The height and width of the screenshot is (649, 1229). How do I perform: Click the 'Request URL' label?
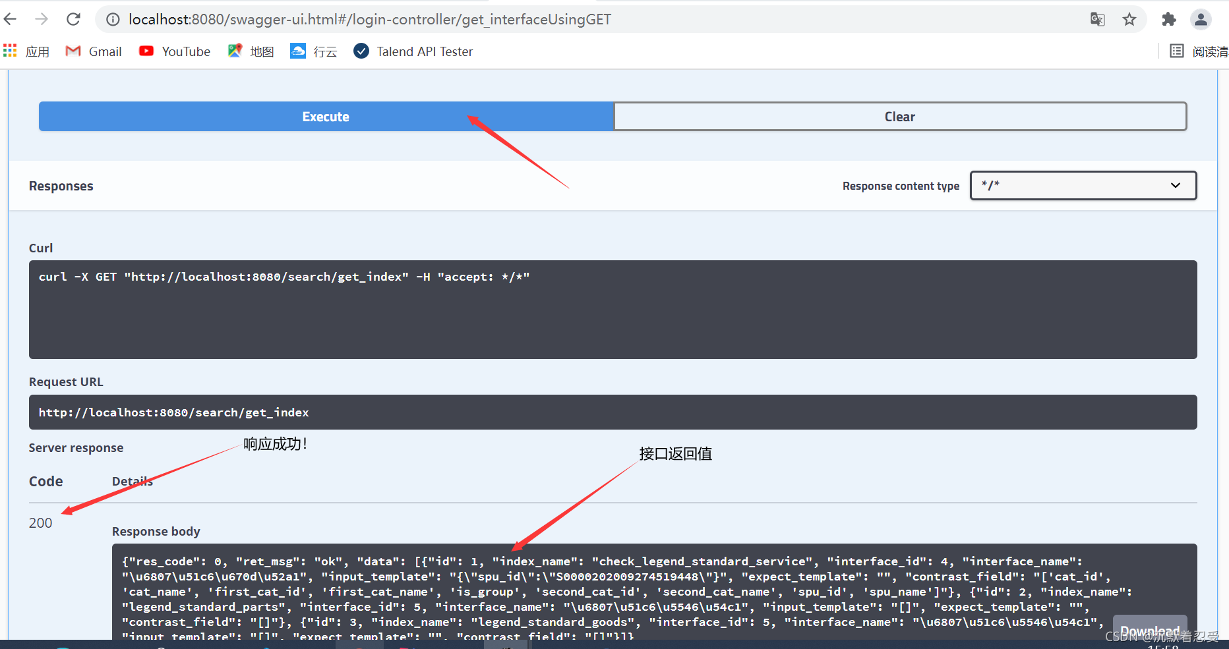66,382
